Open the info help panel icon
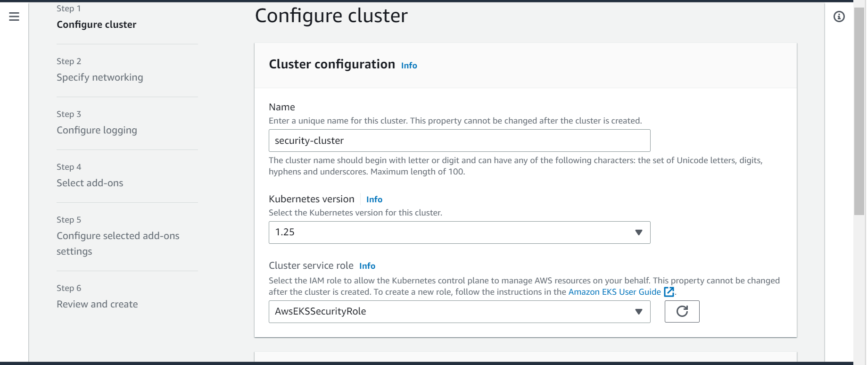 [x=839, y=17]
